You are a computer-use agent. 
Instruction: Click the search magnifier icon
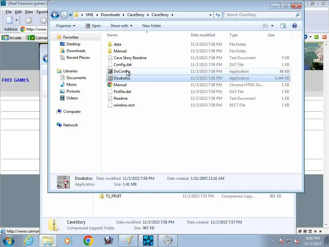[x=298, y=15]
